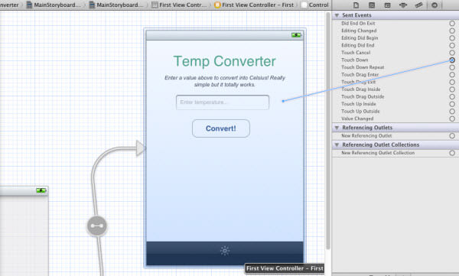Image resolution: width=459 pixels, height=276 pixels.
Task: Open the File inspector icon
Action: point(356,5)
